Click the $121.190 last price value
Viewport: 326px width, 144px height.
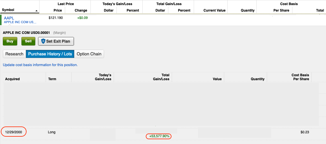pyautogui.click(x=56, y=18)
